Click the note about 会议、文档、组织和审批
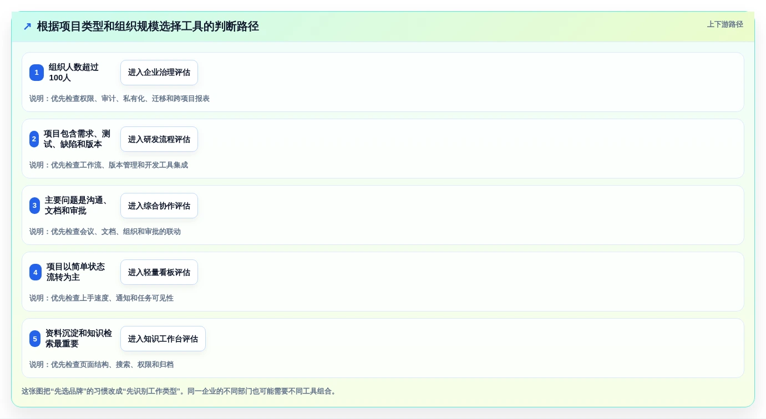The width and height of the screenshot is (766, 419). (x=105, y=232)
